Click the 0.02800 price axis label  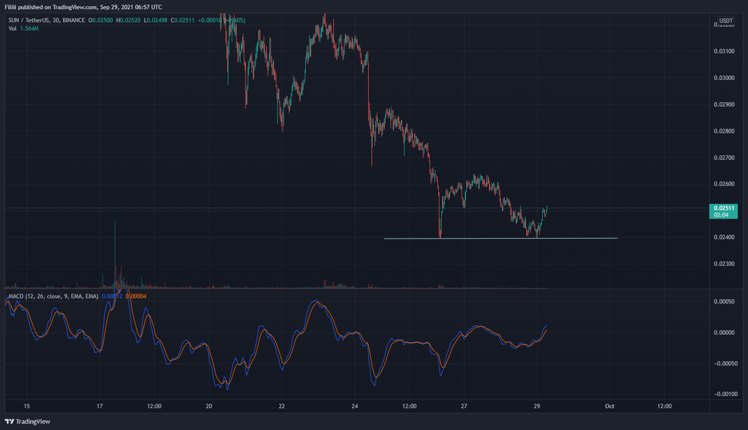tap(724, 131)
